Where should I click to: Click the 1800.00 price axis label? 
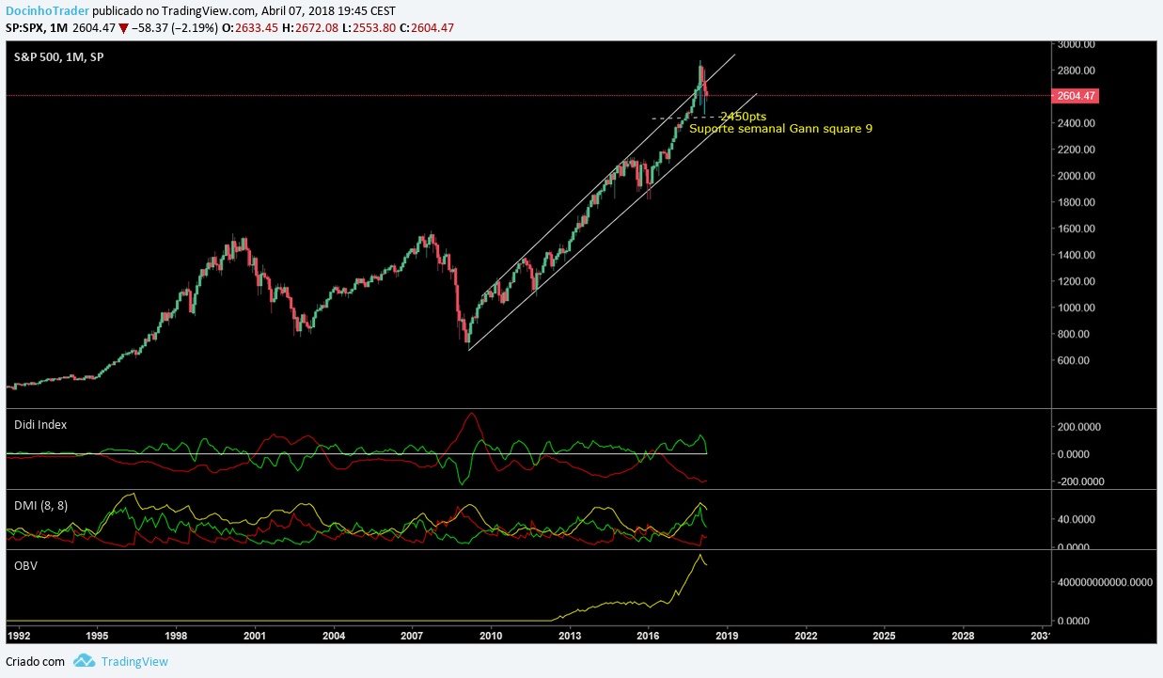tap(1076, 202)
